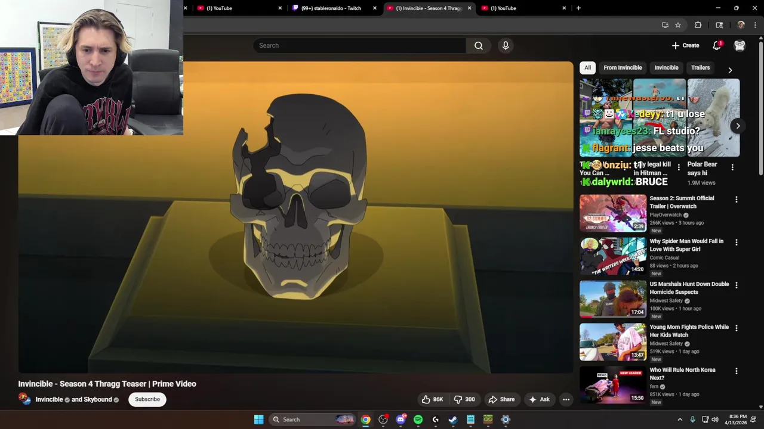Subscribe to the Invincible channel

pyautogui.click(x=147, y=399)
